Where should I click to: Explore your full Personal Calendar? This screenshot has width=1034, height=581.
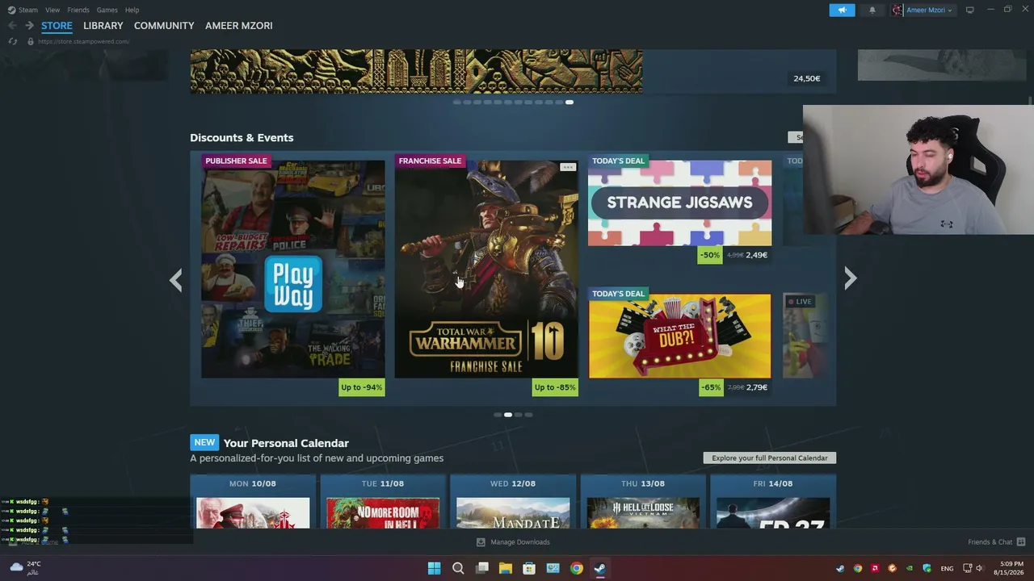pyautogui.click(x=770, y=458)
